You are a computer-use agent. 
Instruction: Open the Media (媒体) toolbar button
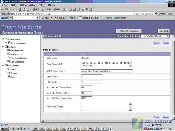point(57,9)
